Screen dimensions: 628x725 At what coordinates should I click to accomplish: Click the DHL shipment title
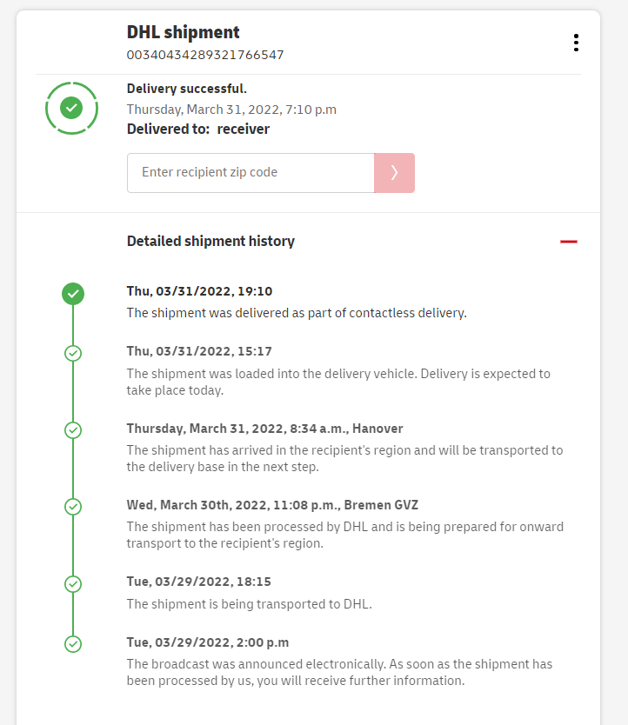[184, 33]
